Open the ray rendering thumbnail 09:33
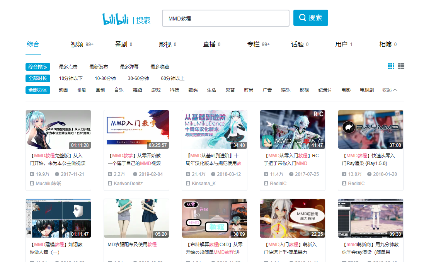 point(371,218)
